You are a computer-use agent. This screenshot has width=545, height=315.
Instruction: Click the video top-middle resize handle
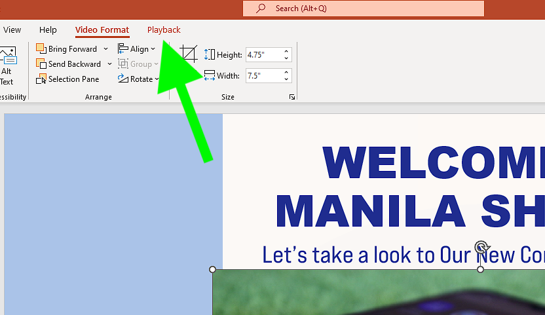pyautogui.click(x=480, y=269)
